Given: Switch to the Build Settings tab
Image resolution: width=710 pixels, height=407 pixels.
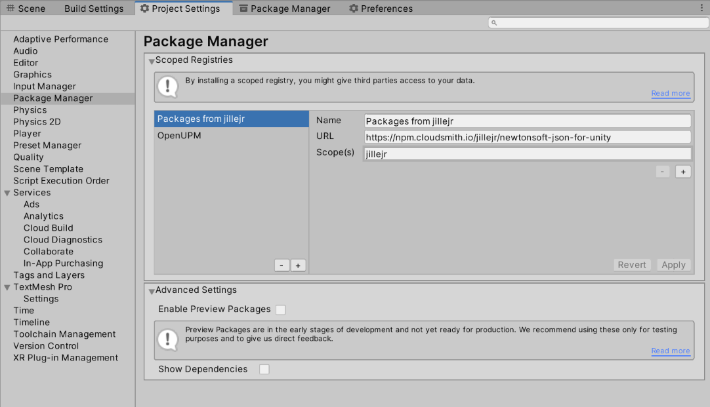Looking at the screenshot, I should tap(93, 9).
